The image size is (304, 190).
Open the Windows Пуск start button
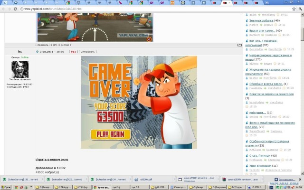pos(6,187)
